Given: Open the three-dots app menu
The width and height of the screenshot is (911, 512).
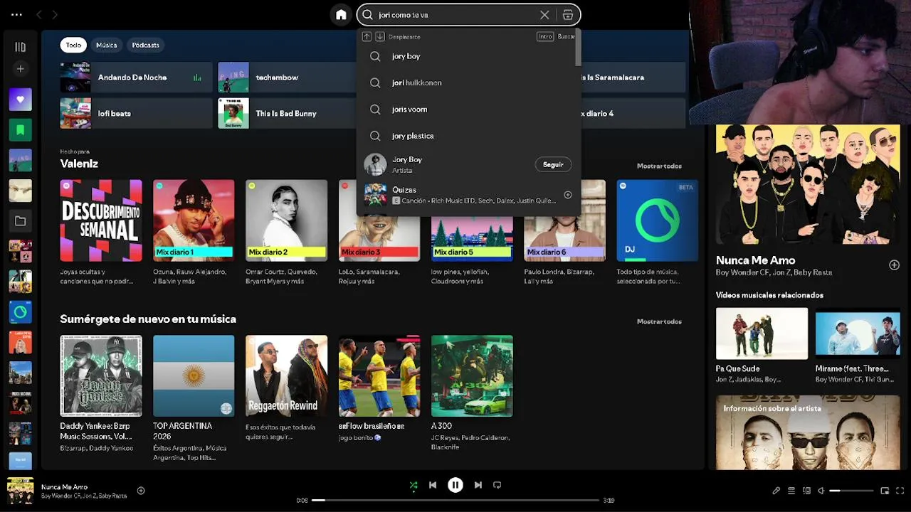Looking at the screenshot, I should click(x=16, y=14).
